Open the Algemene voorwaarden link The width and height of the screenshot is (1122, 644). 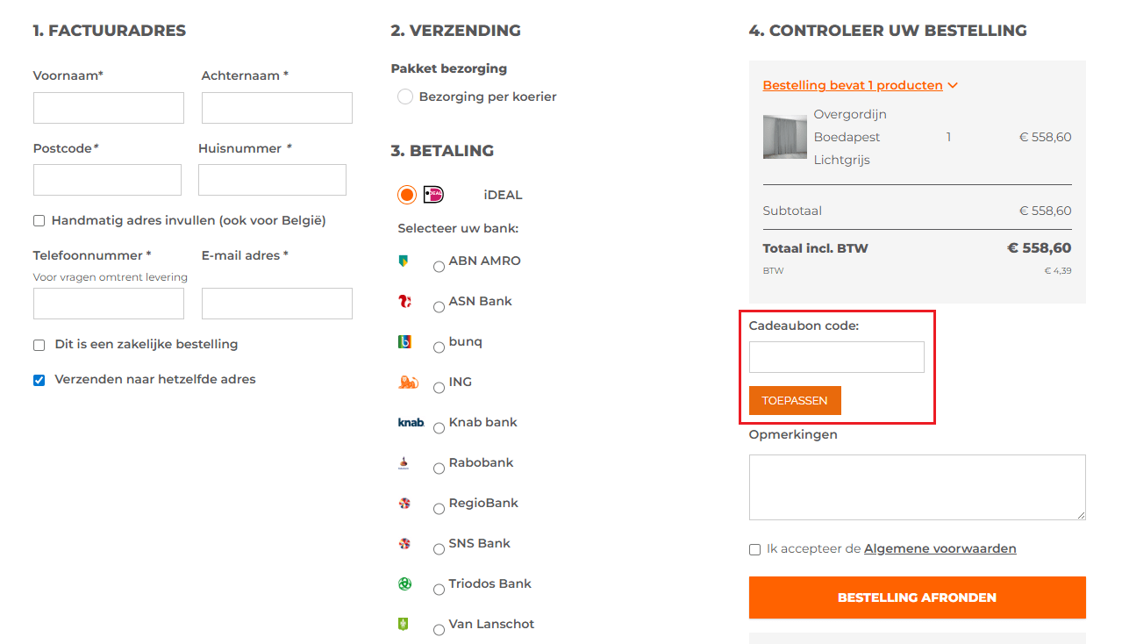coord(940,548)
